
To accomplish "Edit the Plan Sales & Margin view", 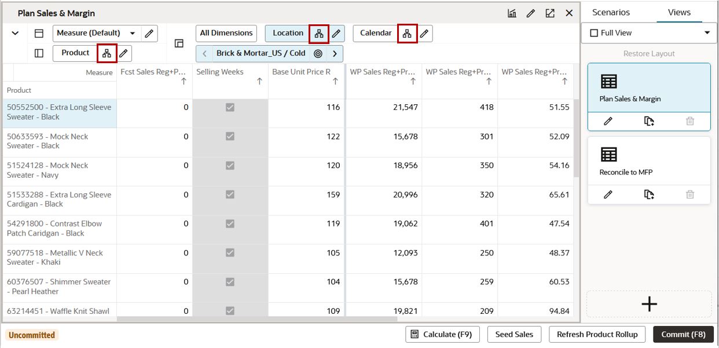I will pos(608,121).
